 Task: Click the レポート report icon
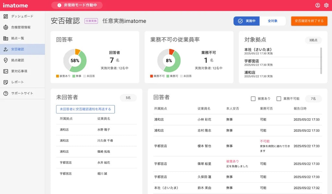point(6,82)
